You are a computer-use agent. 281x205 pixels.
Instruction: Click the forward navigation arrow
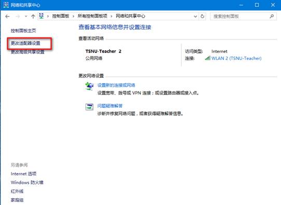18,17
